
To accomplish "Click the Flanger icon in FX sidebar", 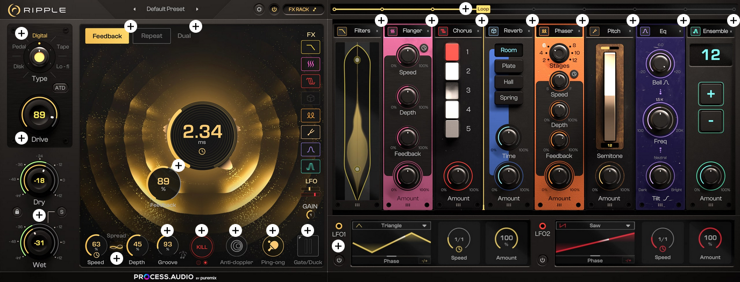I will 310,64.
